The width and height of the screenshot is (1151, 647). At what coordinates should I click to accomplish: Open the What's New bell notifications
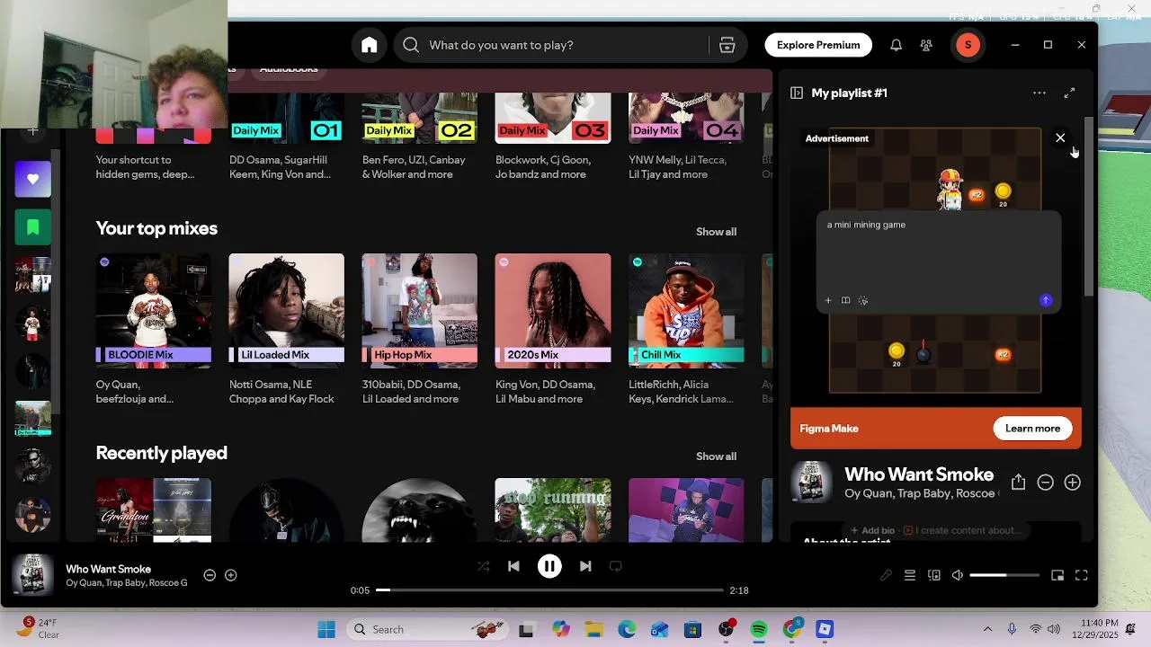click(x=896, y=45)
